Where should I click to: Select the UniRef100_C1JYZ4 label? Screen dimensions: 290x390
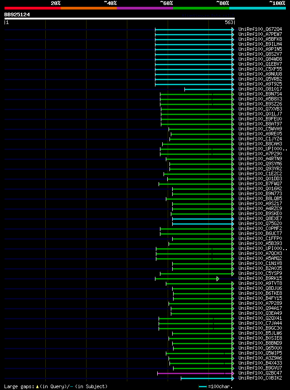click(260, 139)
